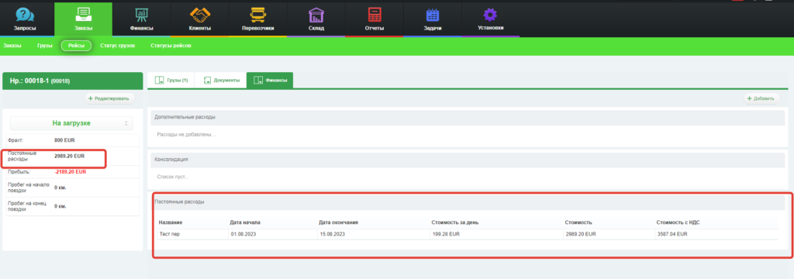Go to Заказы submenu item

[12, 46]
